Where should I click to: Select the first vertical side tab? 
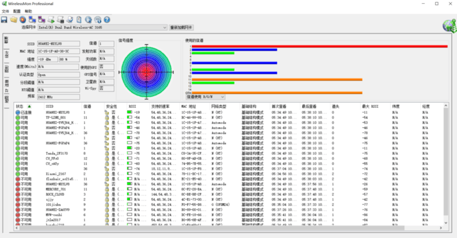point(6,41)
